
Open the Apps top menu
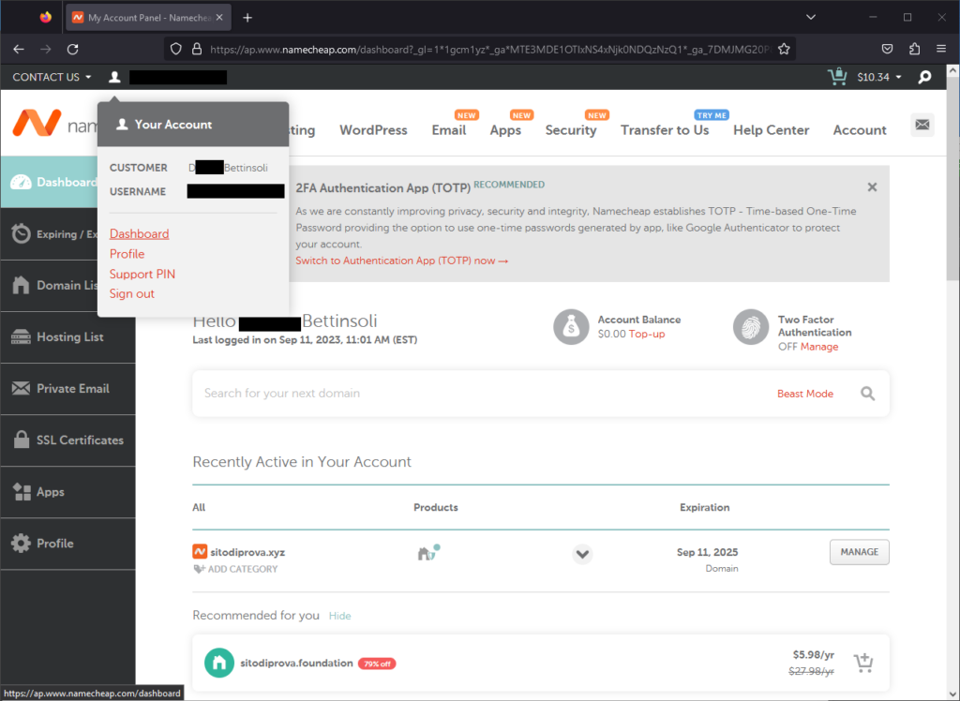pyautogui.click(x=505, y=129)
